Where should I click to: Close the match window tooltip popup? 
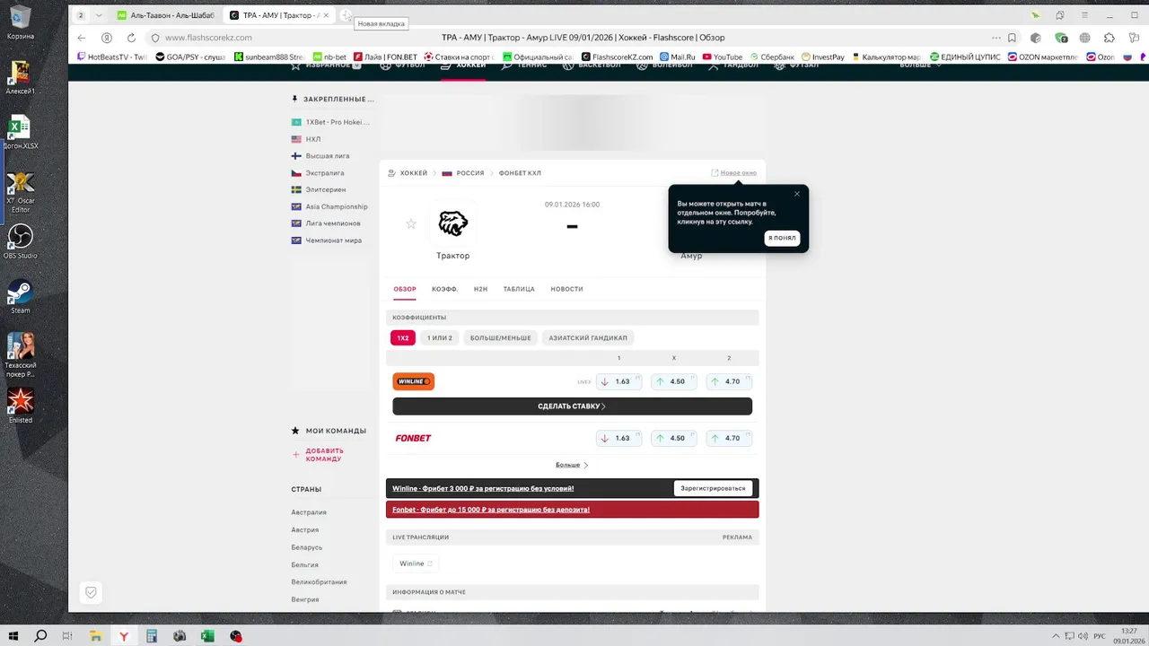(x=796, y=194)
